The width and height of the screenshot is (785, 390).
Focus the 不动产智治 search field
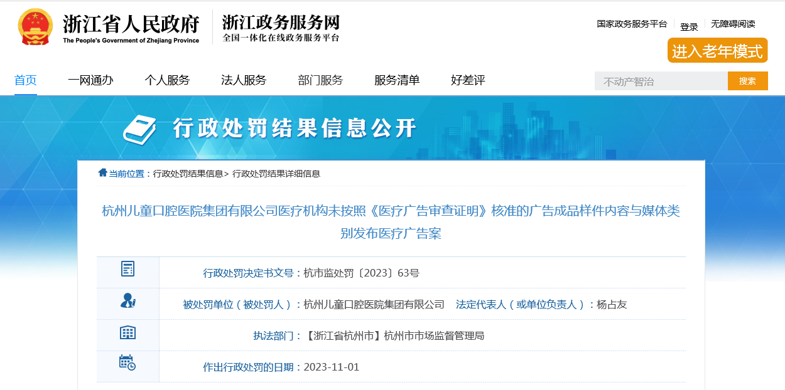tap(661, 81)
